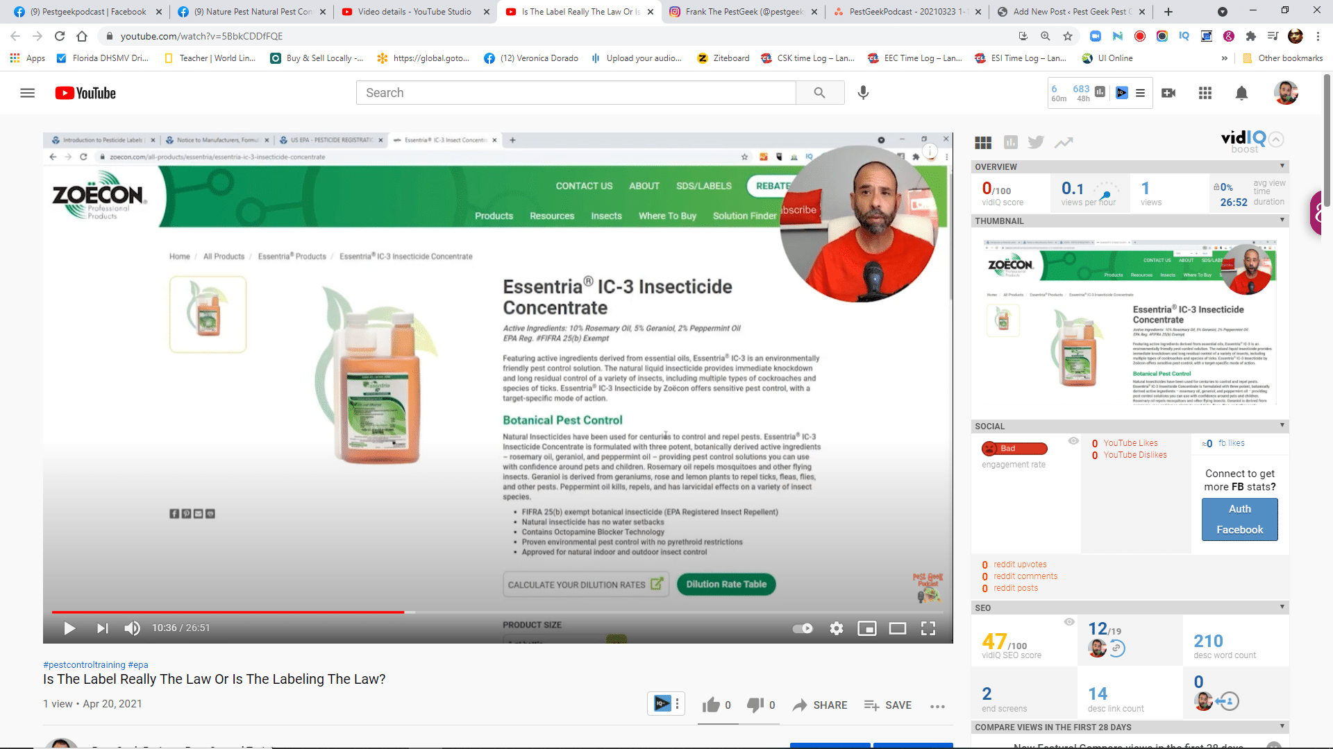Viewport: 1333px width, 749px height.
Task: Open the notifications bell
Action: 1241,93
